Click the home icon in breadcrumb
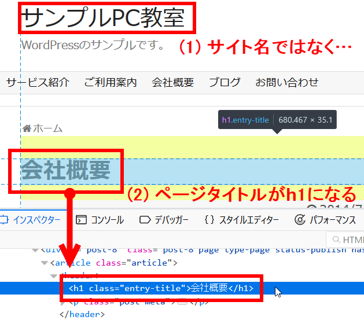 pyautogui.click(x=27, y=128)
